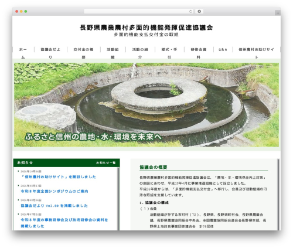The width and height of the screenshot is (293, 248).
Task: Open the ホーム menu item
Action: coord(23,53)
